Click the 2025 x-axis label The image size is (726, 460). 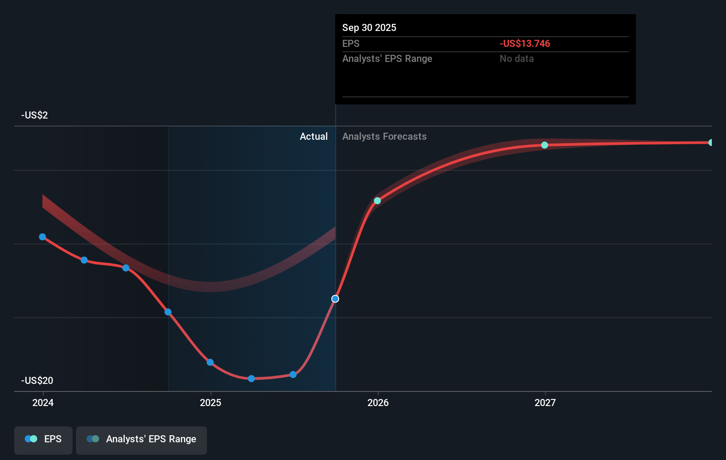[210, 402]
